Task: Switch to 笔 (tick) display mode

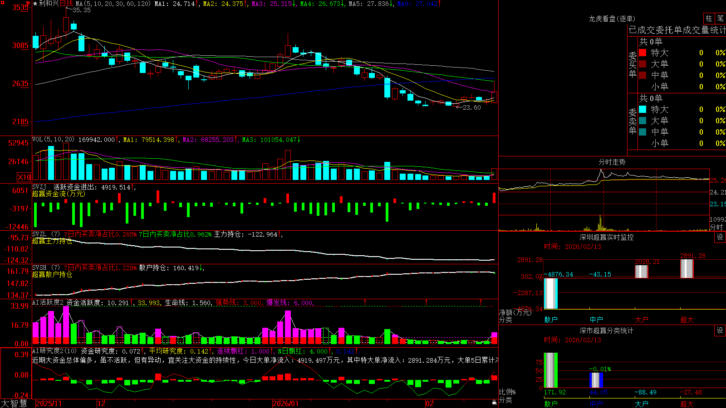Action: (x=720, y=18)
